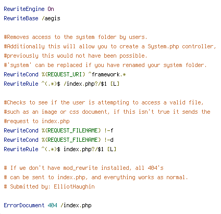Click the '^framework.*' pattern text
Image resolution: width=221 pixels, height=214 pixels.
point(107,74)
